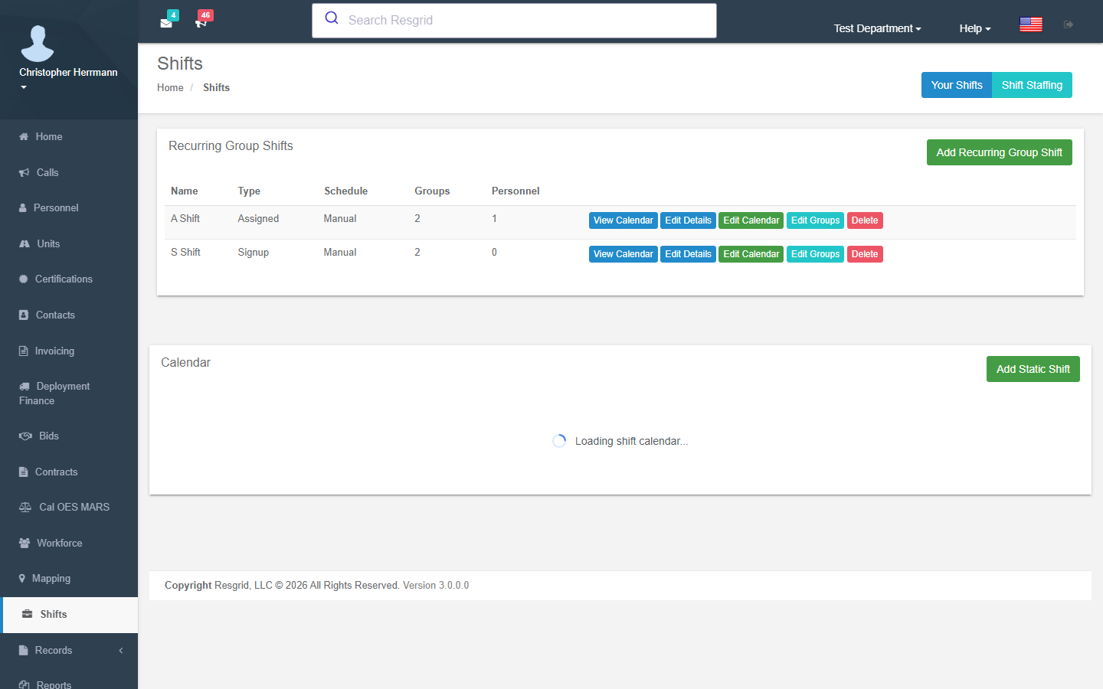The image size is (1103, 689).
Task: Click the Home breadcrumb link
Action: [x=170, y=87]
